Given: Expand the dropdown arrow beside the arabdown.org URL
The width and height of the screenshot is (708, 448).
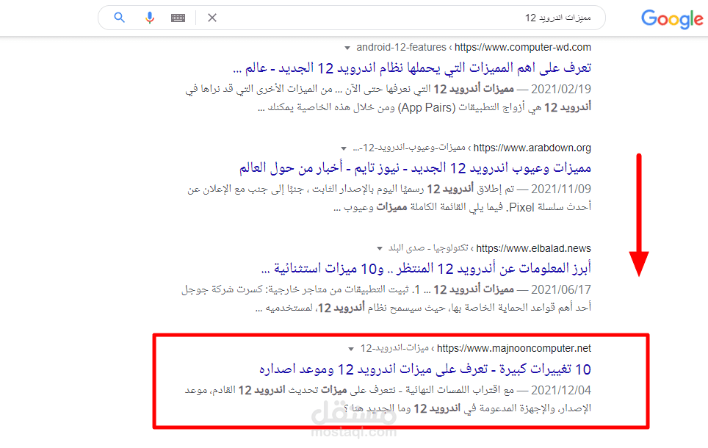Looking at the screenshot, I should [344, 148].
